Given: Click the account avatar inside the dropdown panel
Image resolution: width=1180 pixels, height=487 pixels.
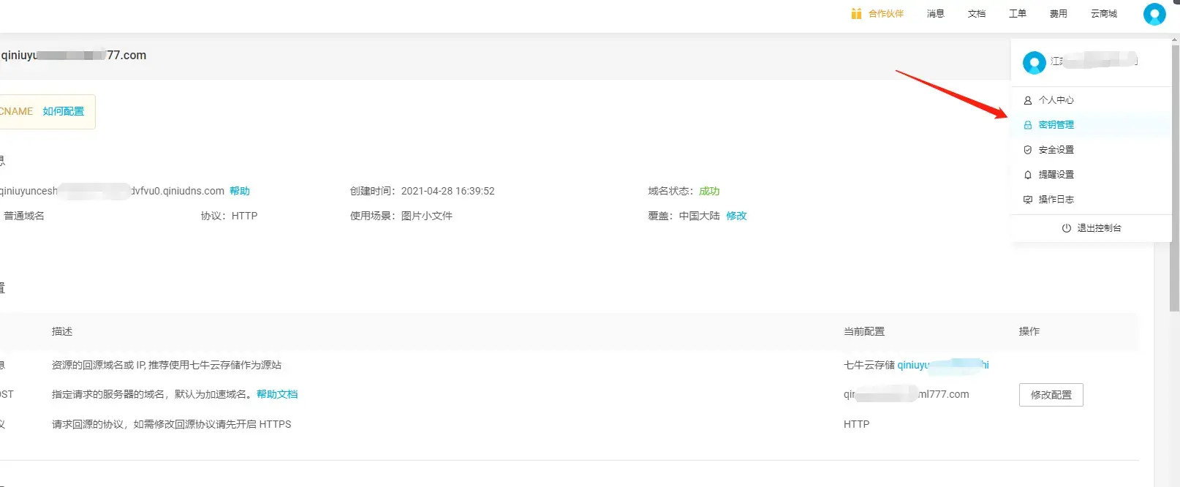Looking at the screenshot, I should [1034, 63].
